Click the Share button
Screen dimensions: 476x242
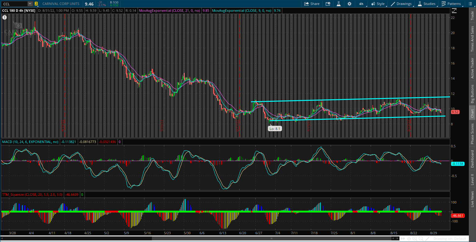click(x=312, y=4)
